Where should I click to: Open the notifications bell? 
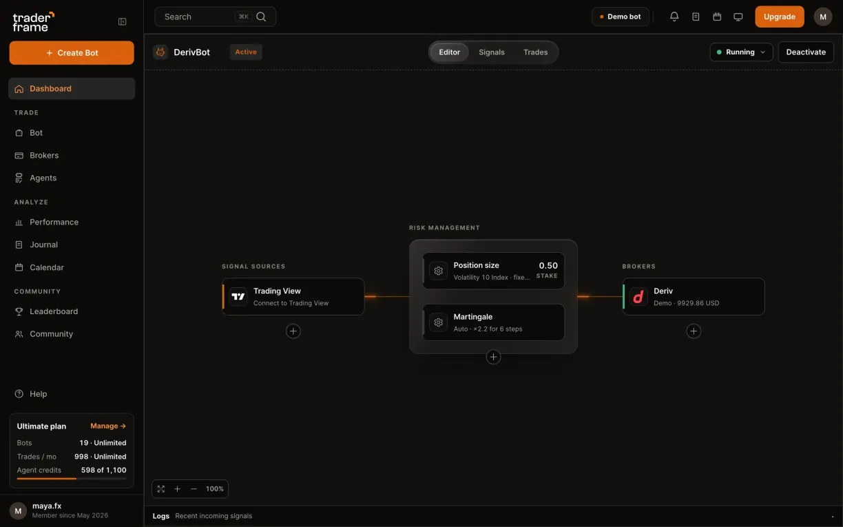[x=674, y=17]
